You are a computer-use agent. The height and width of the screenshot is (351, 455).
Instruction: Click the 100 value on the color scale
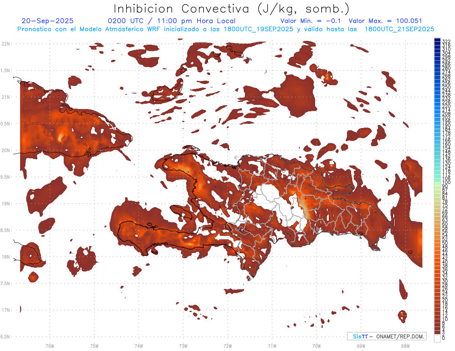point(446,183)
